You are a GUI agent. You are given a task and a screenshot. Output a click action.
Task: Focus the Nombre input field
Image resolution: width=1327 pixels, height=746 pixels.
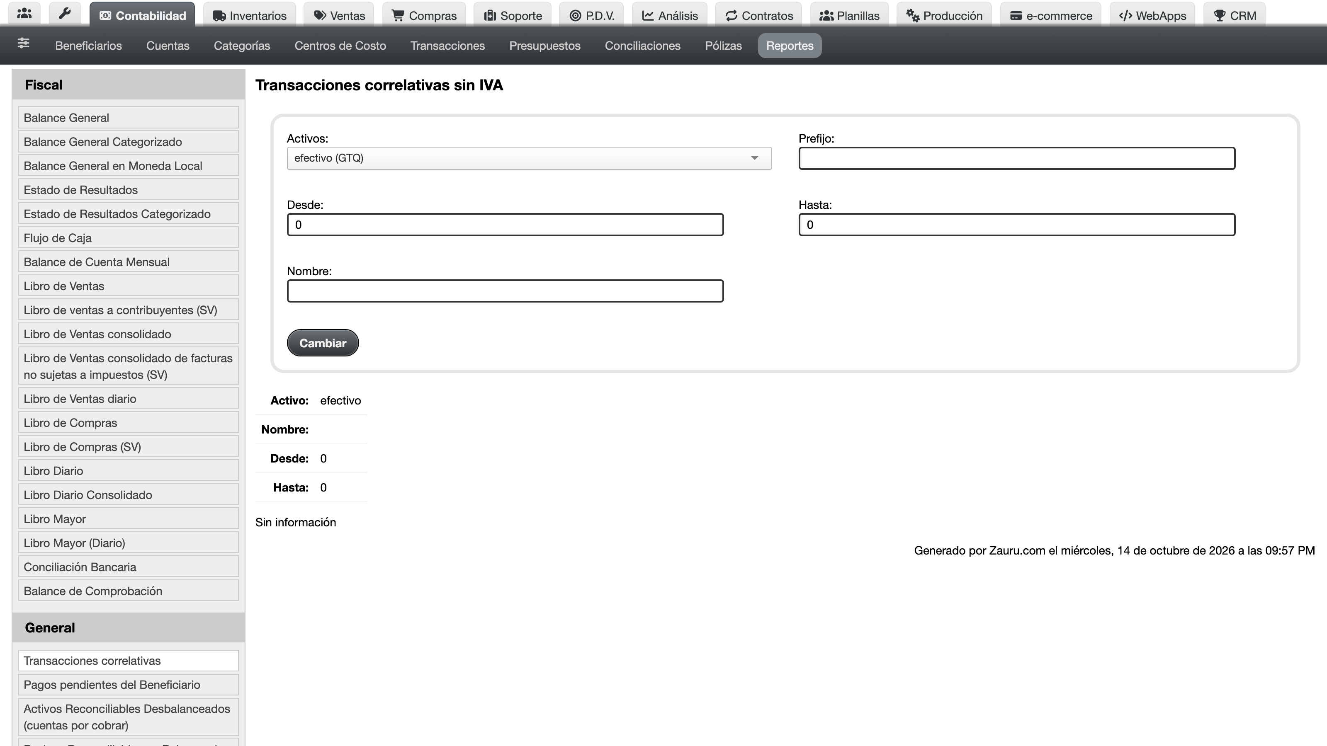[x=506, y=291]
